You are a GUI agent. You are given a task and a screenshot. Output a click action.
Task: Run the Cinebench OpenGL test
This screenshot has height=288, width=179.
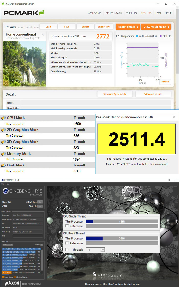[40, 202]
